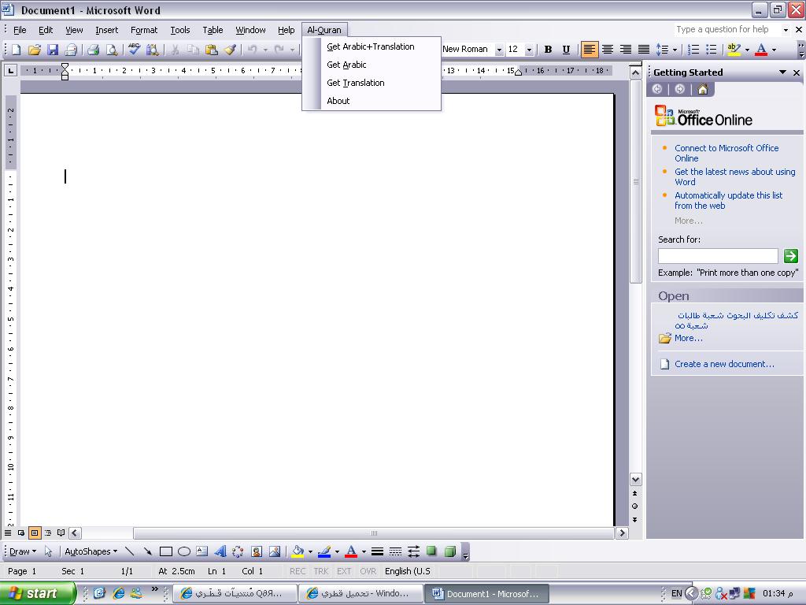Toggle Underline formatting
This screenshot has width=806, height=605.
click(566, 50)
